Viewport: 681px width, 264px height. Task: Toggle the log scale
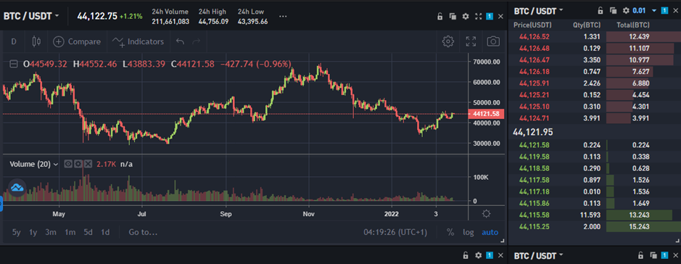[x=469, y=232]
